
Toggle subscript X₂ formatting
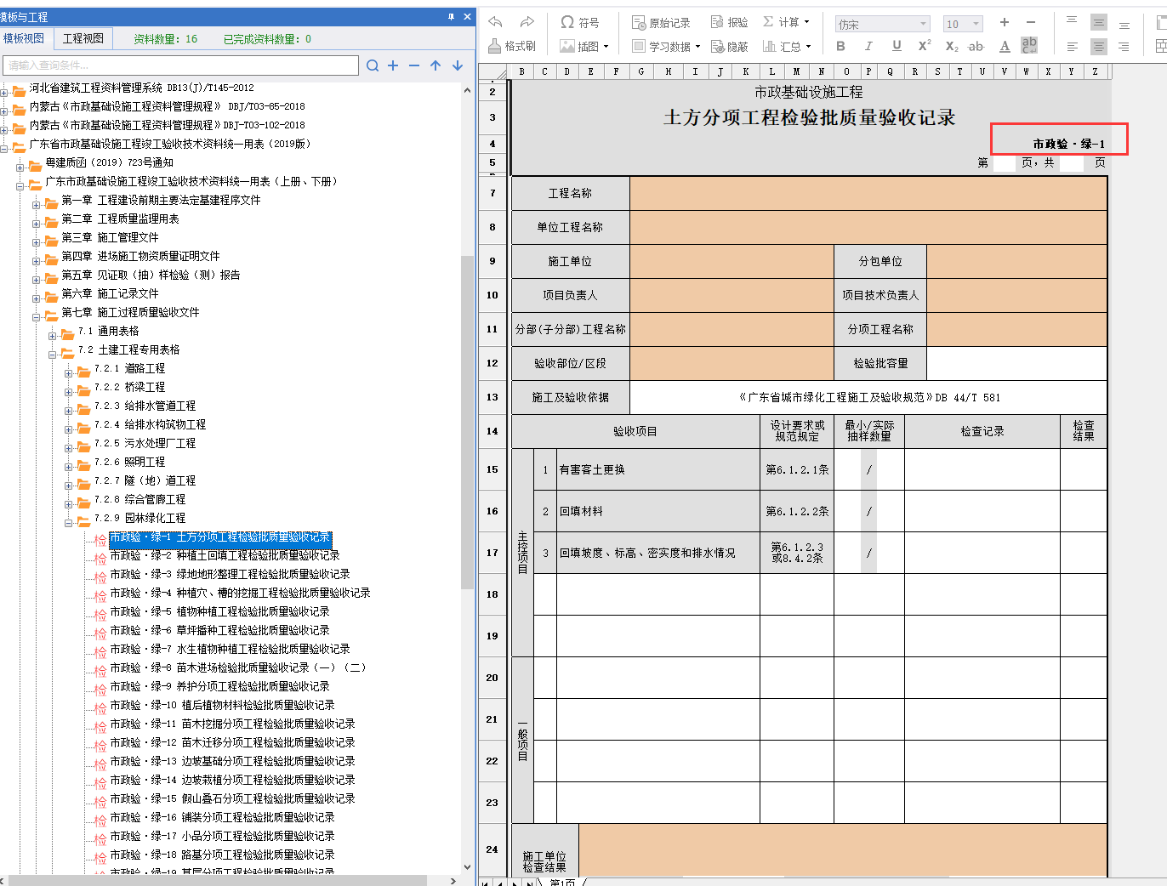click(x=952, y=46)
